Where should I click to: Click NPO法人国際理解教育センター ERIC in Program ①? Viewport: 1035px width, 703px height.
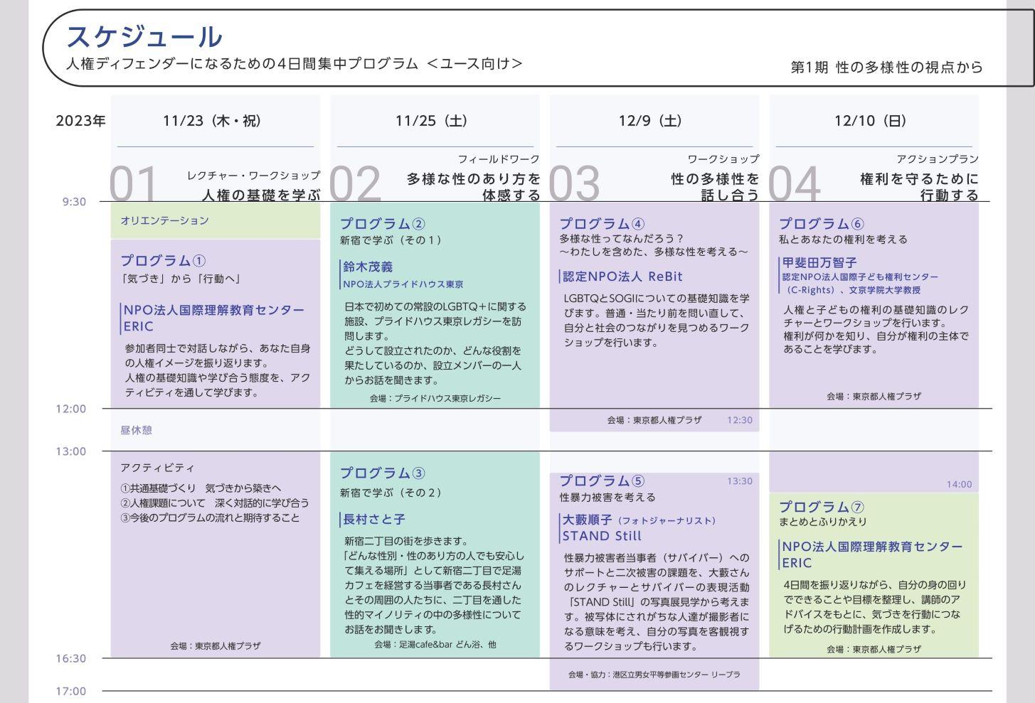click(213, 318)
